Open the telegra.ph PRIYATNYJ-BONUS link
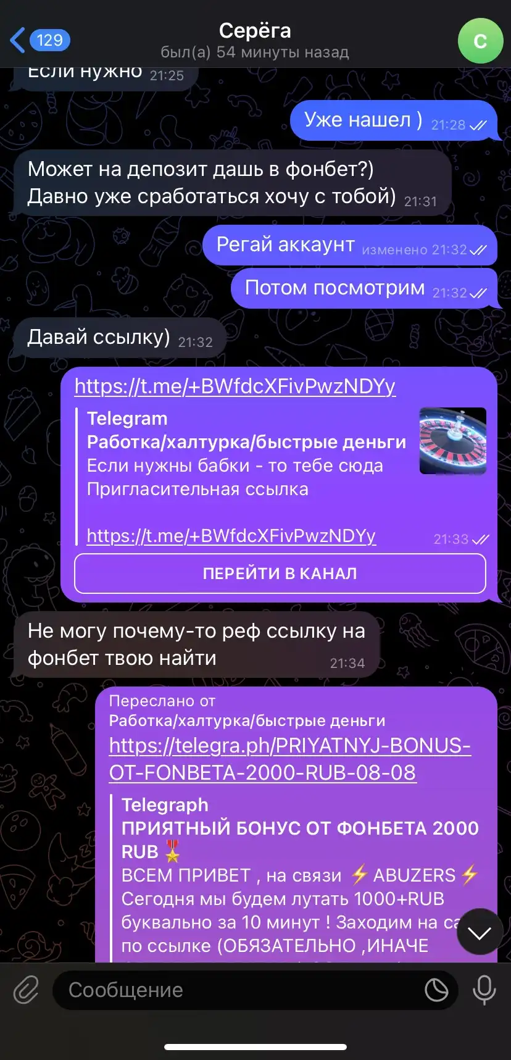 click(x=290, y=759)
